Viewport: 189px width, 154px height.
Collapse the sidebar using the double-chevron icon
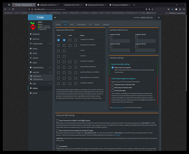point(55,17)
